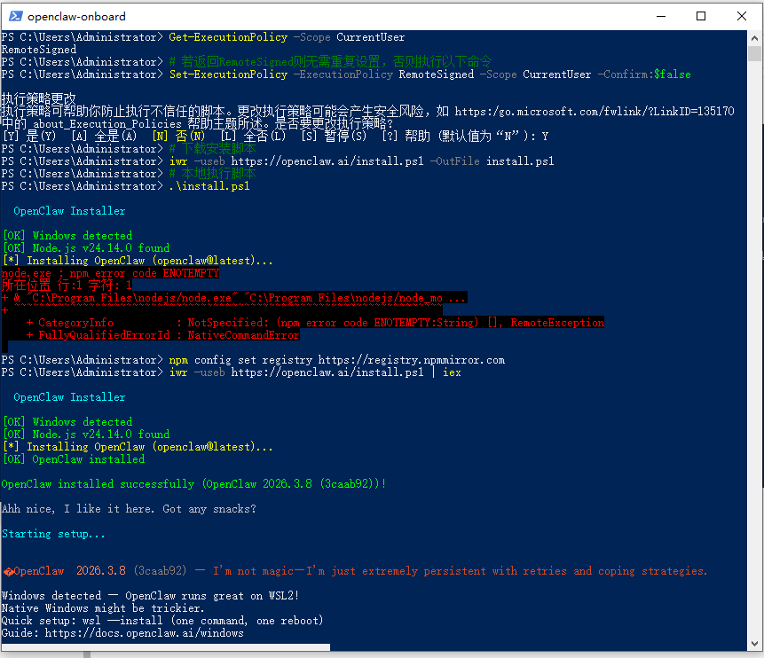This screenshot has width=764, height=658.
Task: Click the '执行策略更改' heading line
Action: coord(39,98)
